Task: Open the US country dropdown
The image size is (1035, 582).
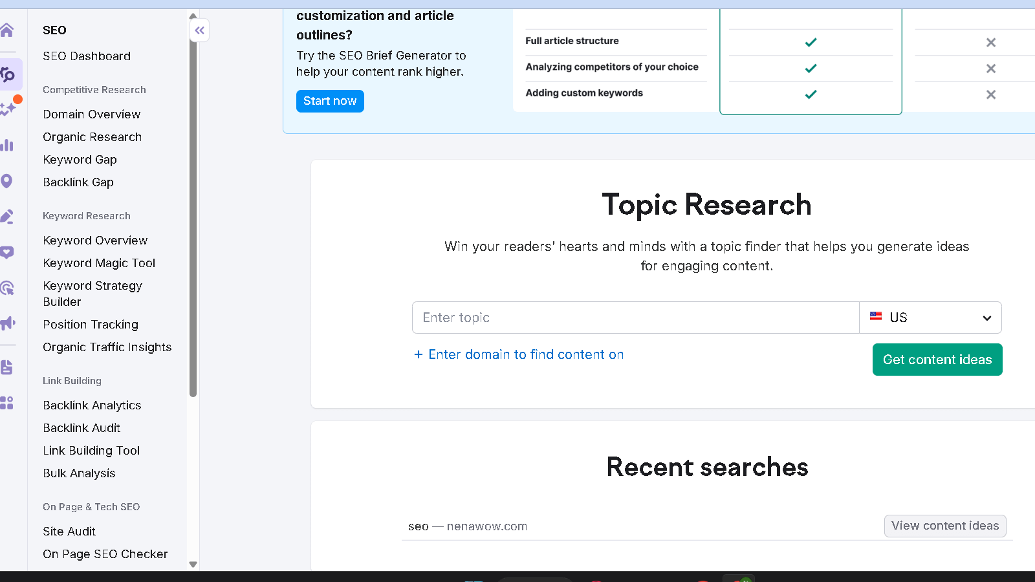Action: click(x=930, y=318)
